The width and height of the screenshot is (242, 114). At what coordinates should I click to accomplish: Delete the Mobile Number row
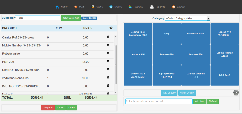pos(108,45)
